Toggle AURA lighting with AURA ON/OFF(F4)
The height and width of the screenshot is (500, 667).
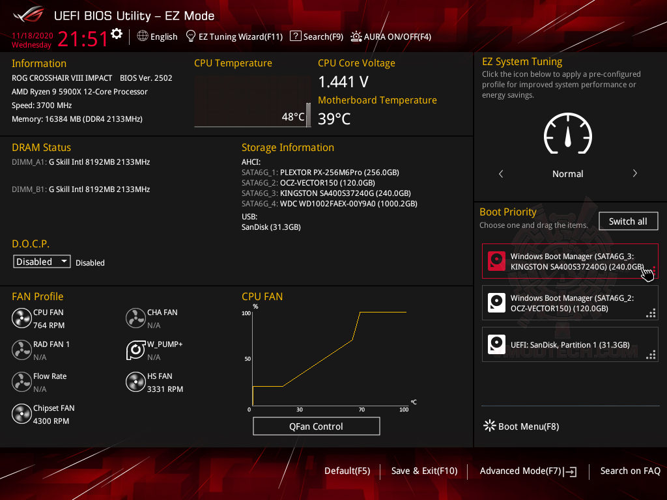[x=391, y=36]
